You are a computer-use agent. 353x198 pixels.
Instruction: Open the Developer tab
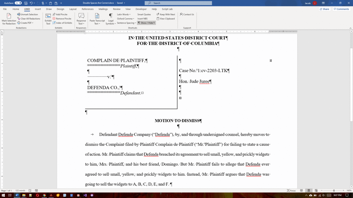tap(141, 9)
